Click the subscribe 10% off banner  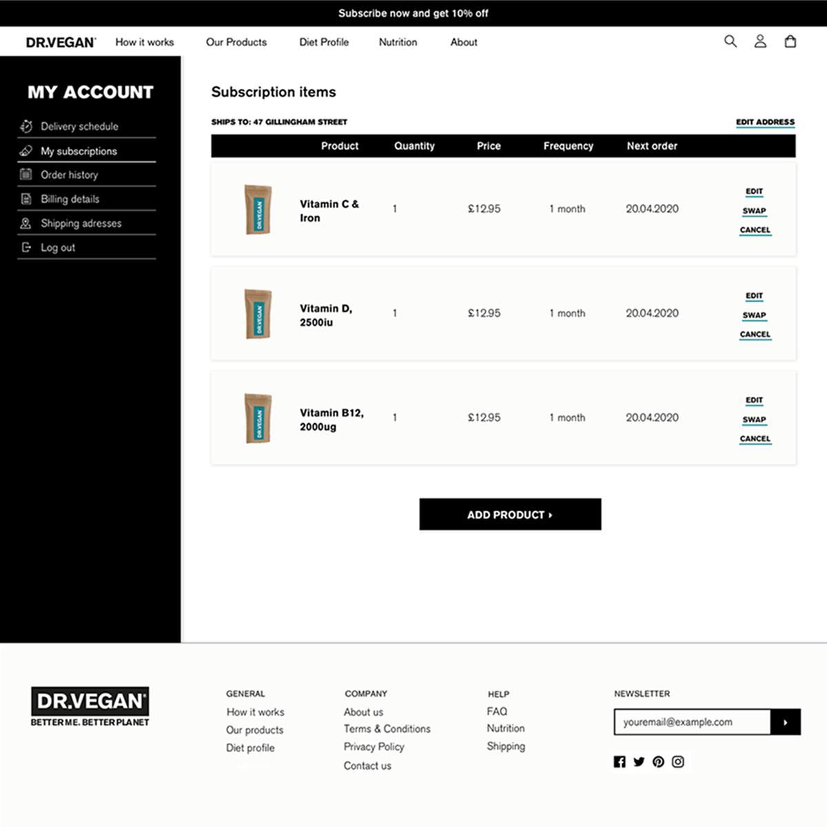pos(413,13)
